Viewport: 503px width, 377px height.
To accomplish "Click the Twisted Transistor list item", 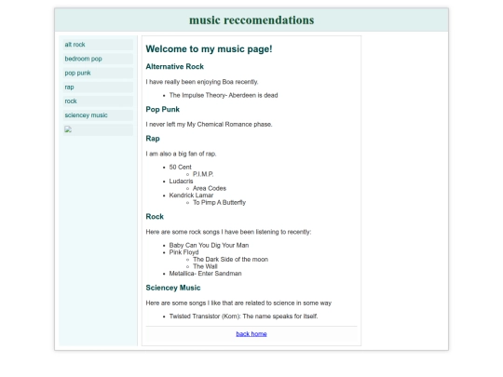I will (x=243, y=316).
